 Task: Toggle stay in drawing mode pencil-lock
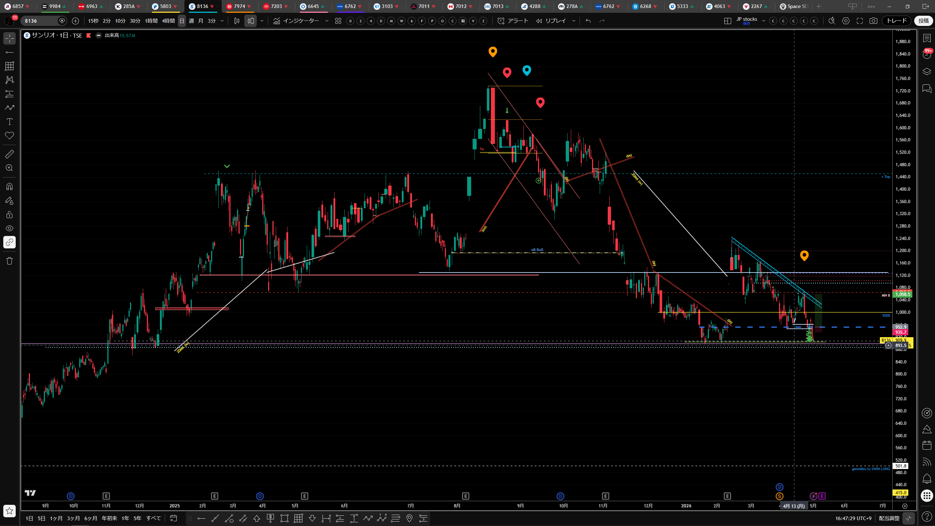pos(9,201)
